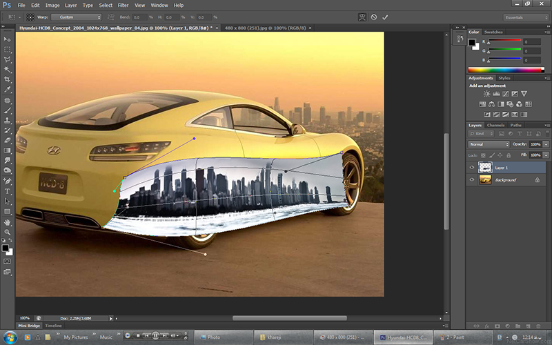The width and height of the screenshot is (552, 345).
Task: Select the Crop tool
Action: (x=7, y=79)
